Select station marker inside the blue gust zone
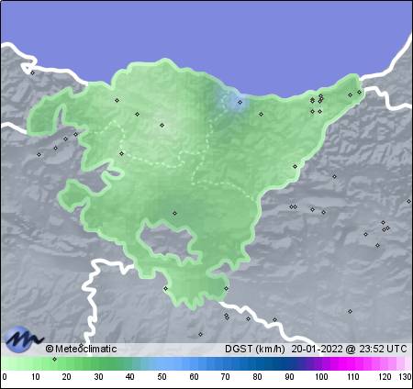Screen dimensions: 413x389 (240, 102)
